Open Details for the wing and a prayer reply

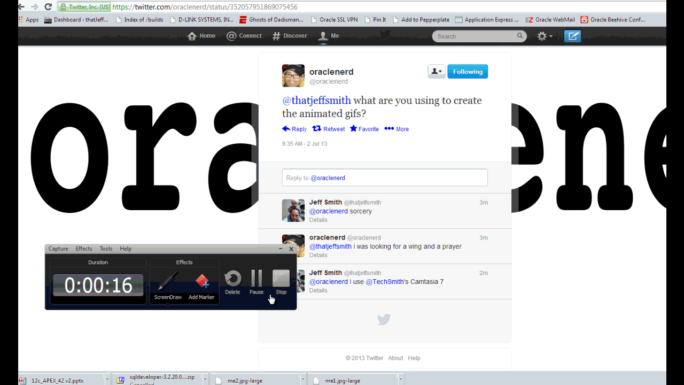[318, 255]
